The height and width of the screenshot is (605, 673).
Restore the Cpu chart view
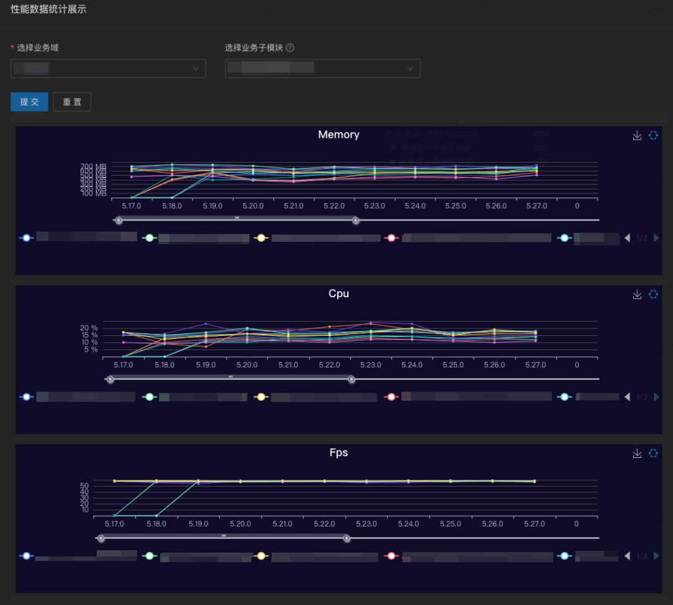point(653,294)
